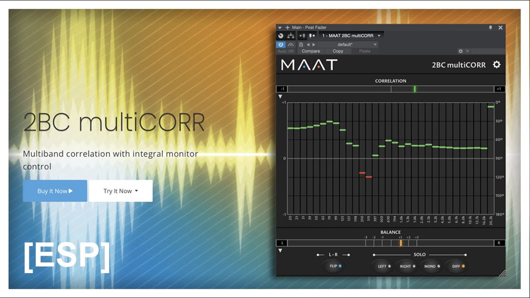Go to previous preset arrow

pyautogui.click(x=308, y=44)
